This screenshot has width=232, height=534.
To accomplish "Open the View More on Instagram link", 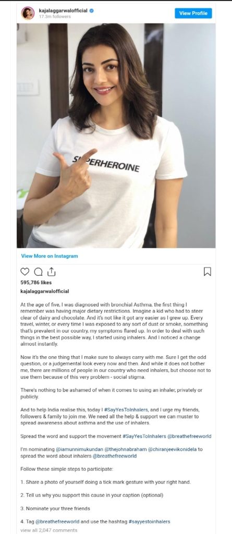I will pos(50,256).
